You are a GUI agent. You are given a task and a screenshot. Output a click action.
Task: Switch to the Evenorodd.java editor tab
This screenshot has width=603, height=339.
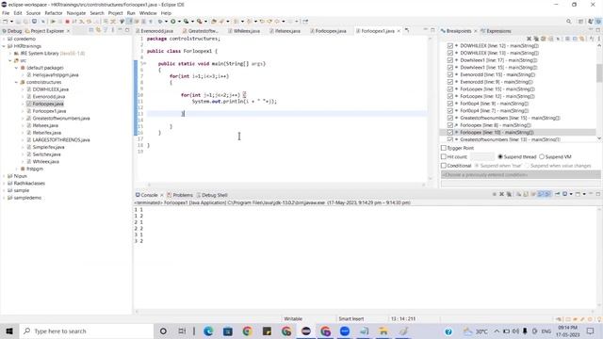point(156,31)
